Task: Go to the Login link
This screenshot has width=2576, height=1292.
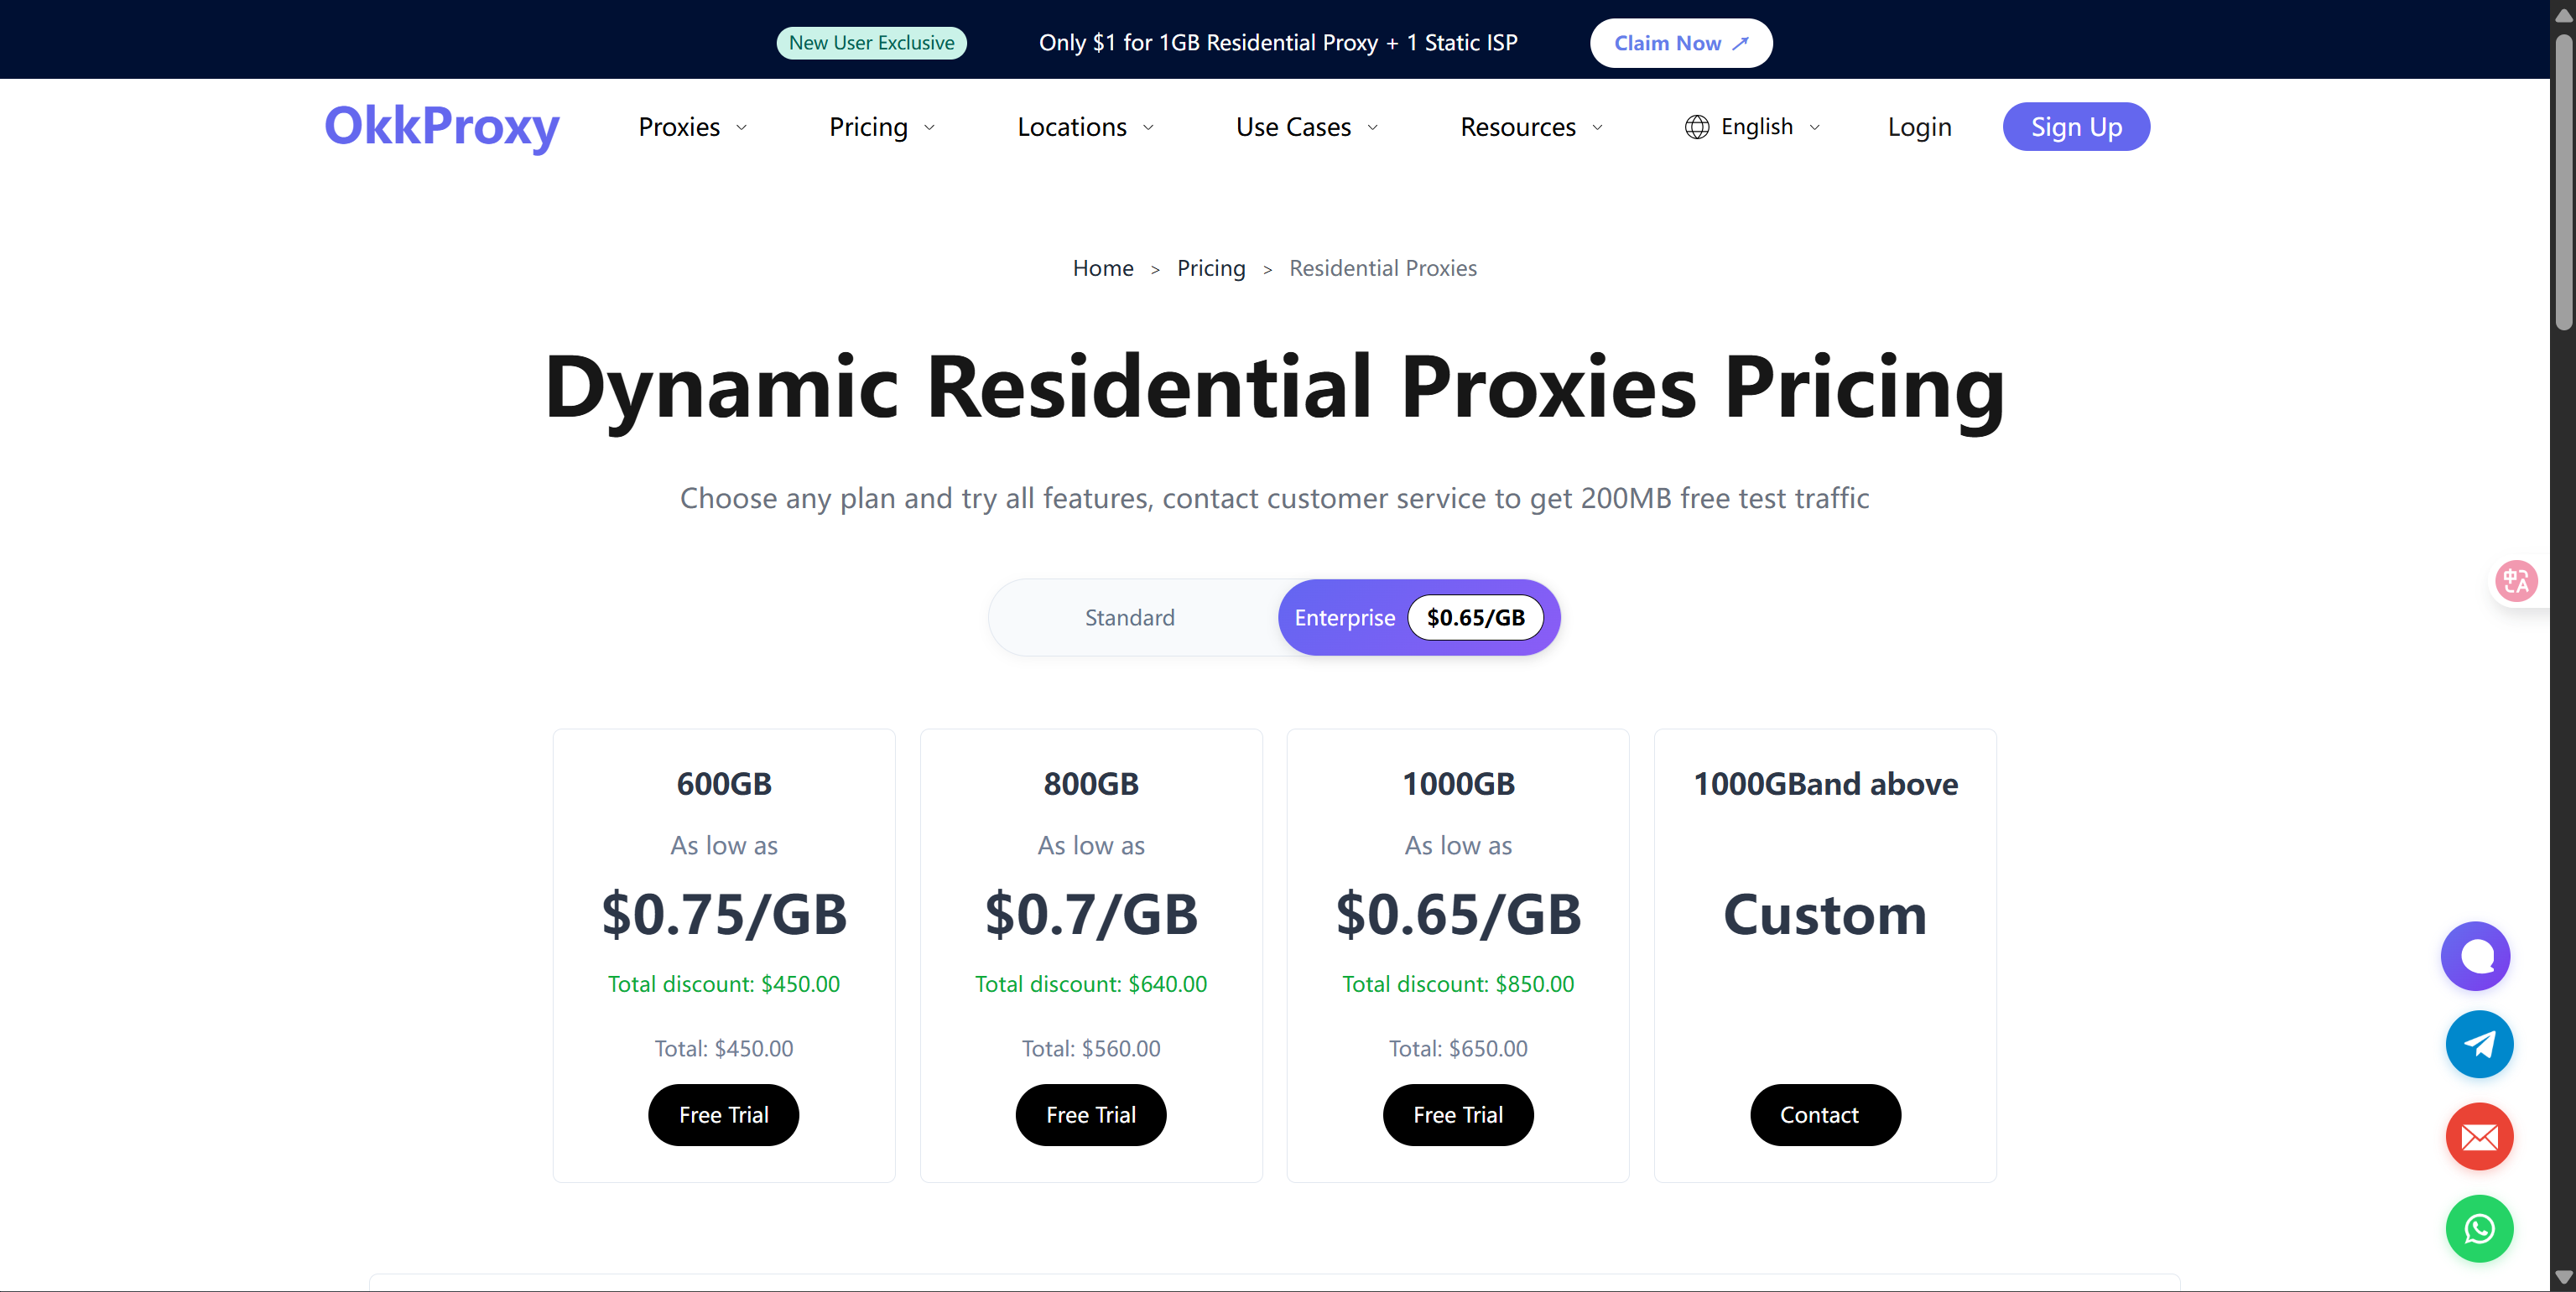Action: [x=1919, y=127]
